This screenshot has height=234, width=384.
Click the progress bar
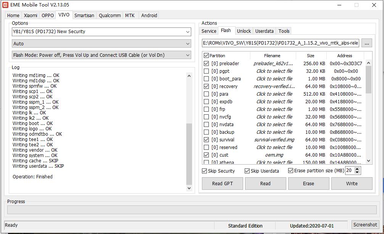(192, 210)
